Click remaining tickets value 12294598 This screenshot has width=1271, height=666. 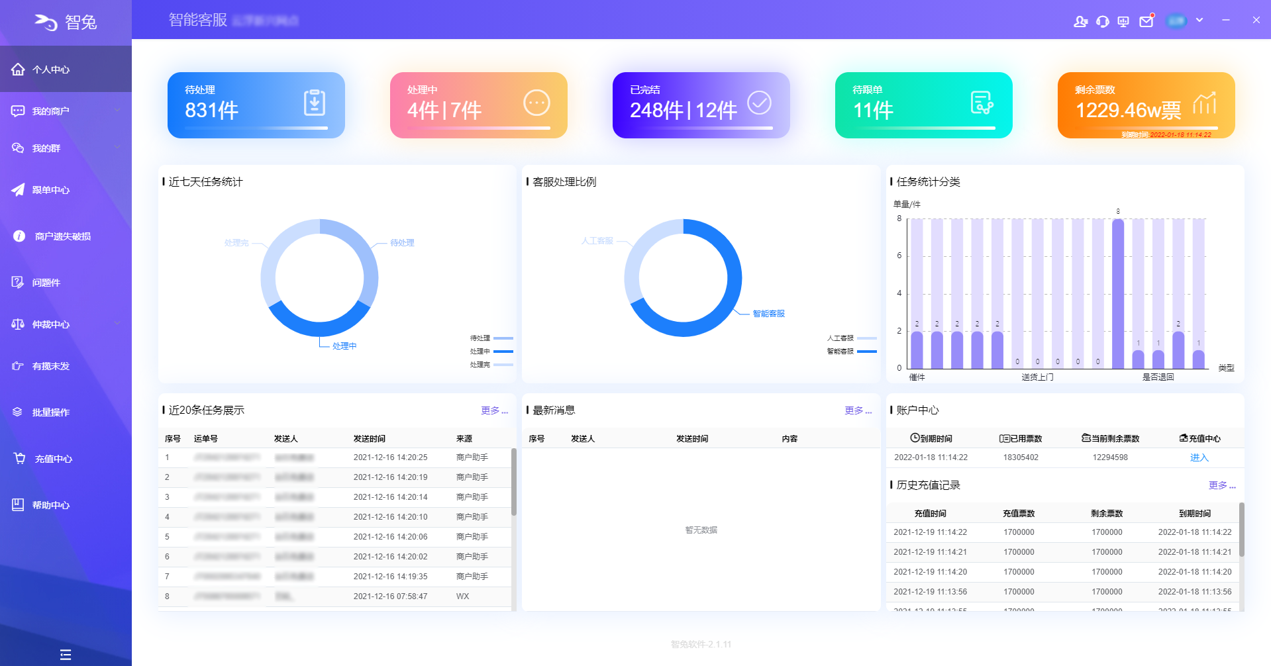coord(1110,457)
